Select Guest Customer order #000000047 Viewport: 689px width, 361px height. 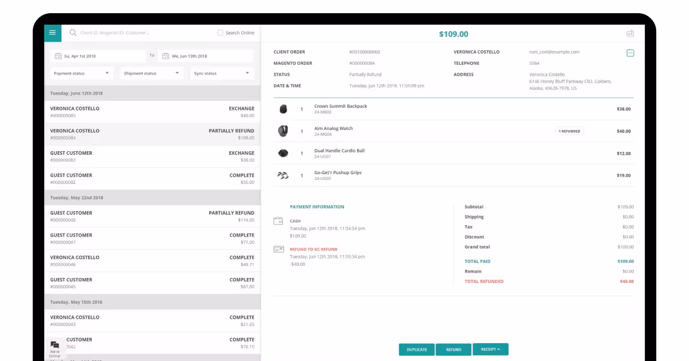click(152, 238)
